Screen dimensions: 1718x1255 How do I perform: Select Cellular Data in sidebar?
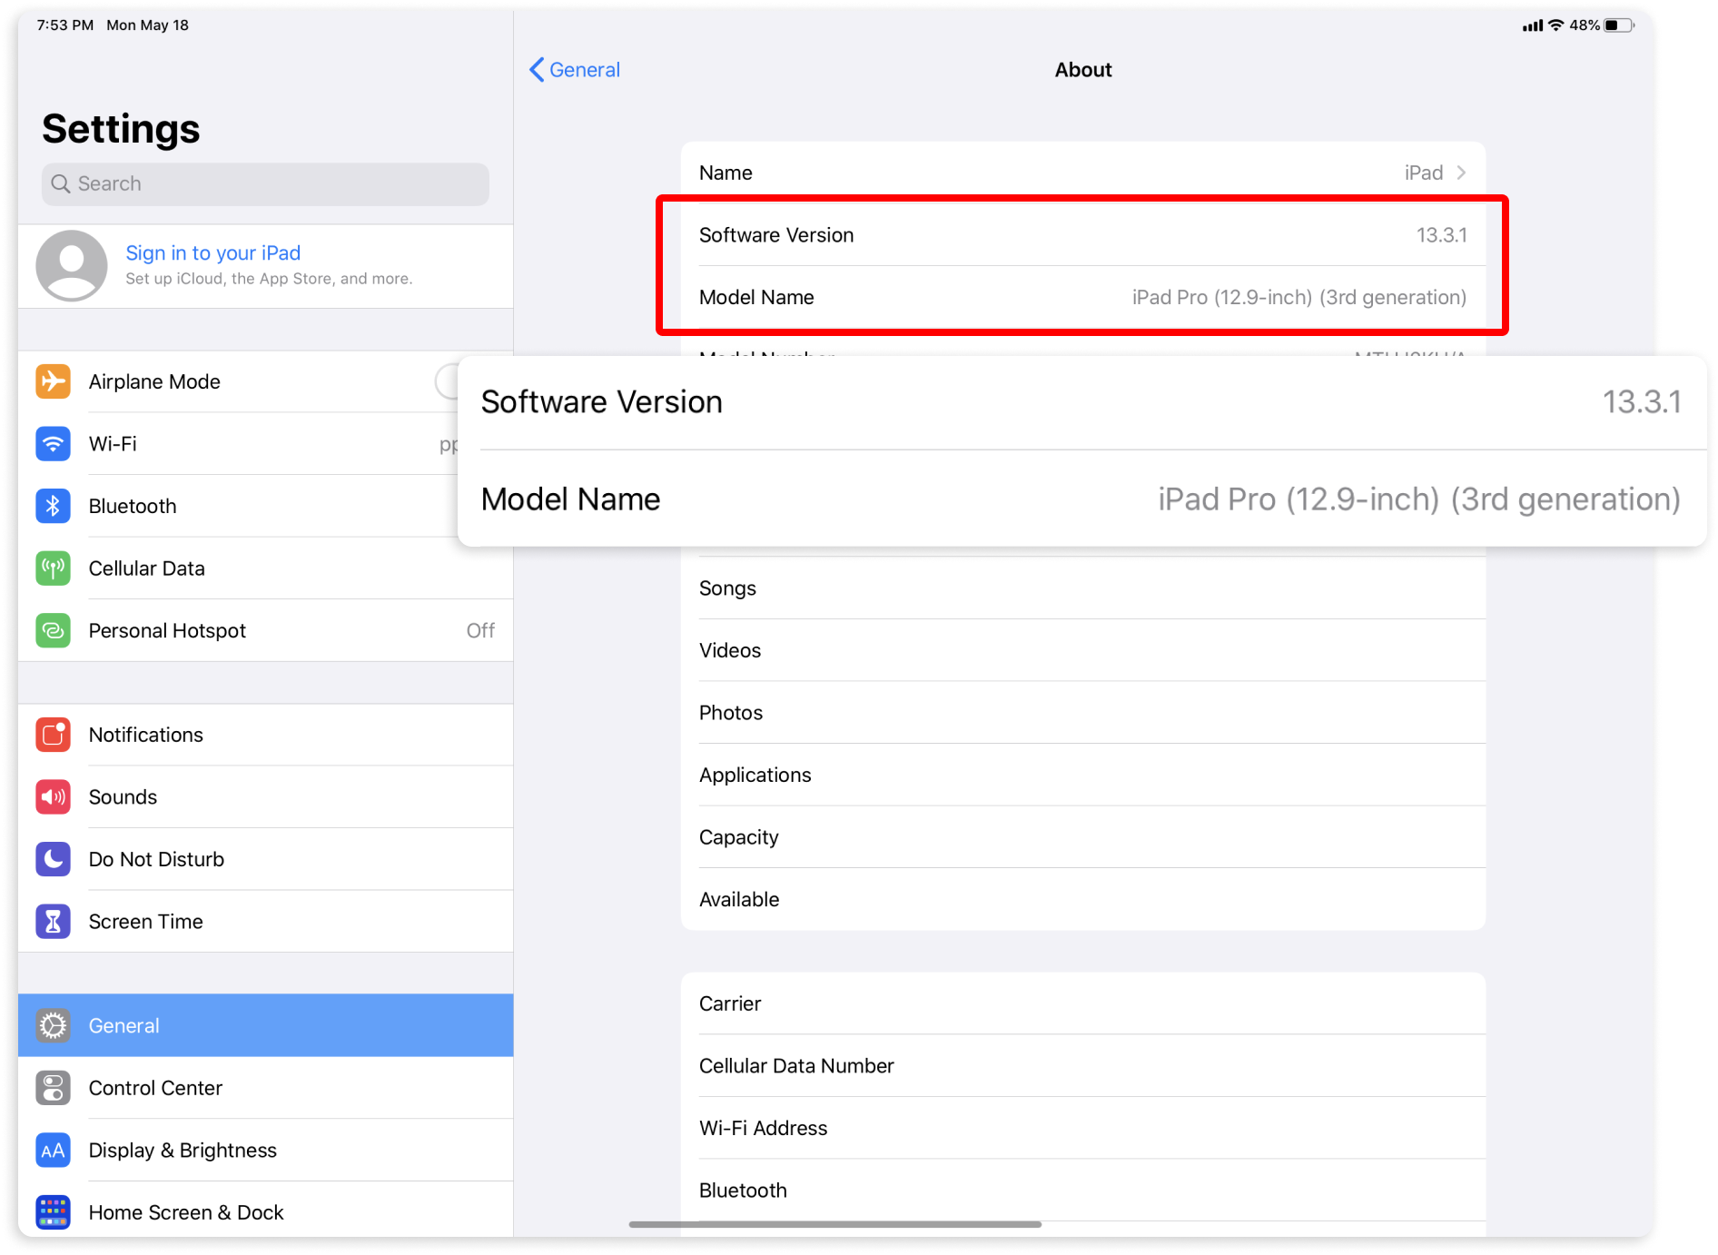265,568
